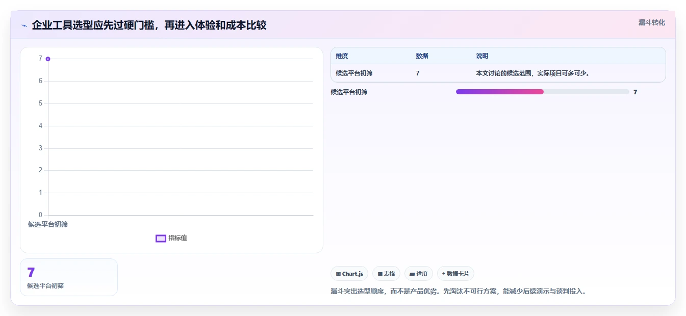Screen dimensions: 686x316
Task: Click the 维度 column header
Action: pos(342,56)
